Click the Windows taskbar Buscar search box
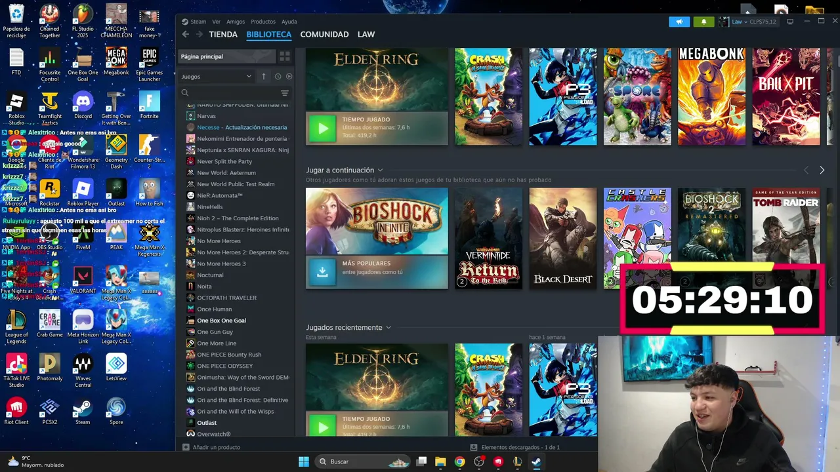The width and height of the screenshot is (840, 472). click(x=364, y=462)
